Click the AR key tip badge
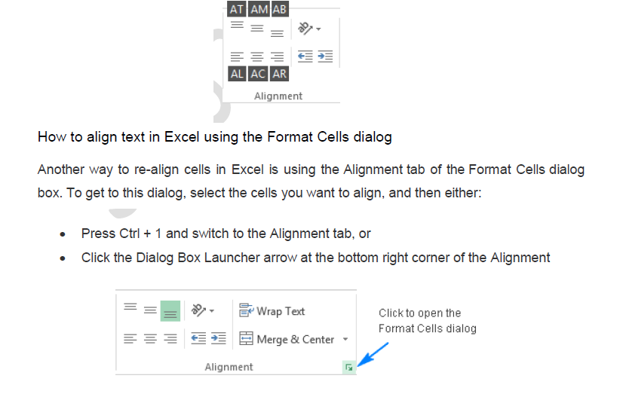Image resolution: width=617 pixels, height=397 pixels. [x=279, y=74]
